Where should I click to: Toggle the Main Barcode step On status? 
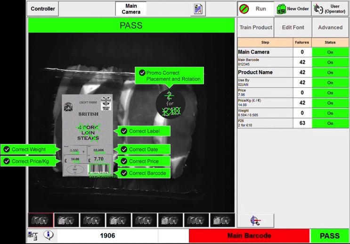click(x=330, y=62)
